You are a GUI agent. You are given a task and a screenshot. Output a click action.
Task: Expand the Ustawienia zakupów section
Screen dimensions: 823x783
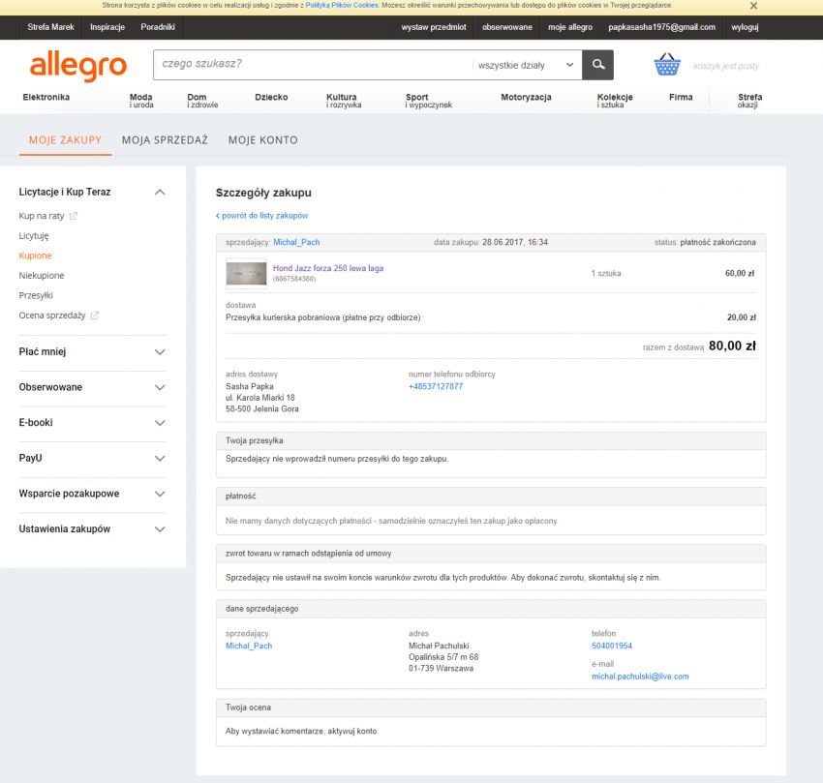[160, 529]
